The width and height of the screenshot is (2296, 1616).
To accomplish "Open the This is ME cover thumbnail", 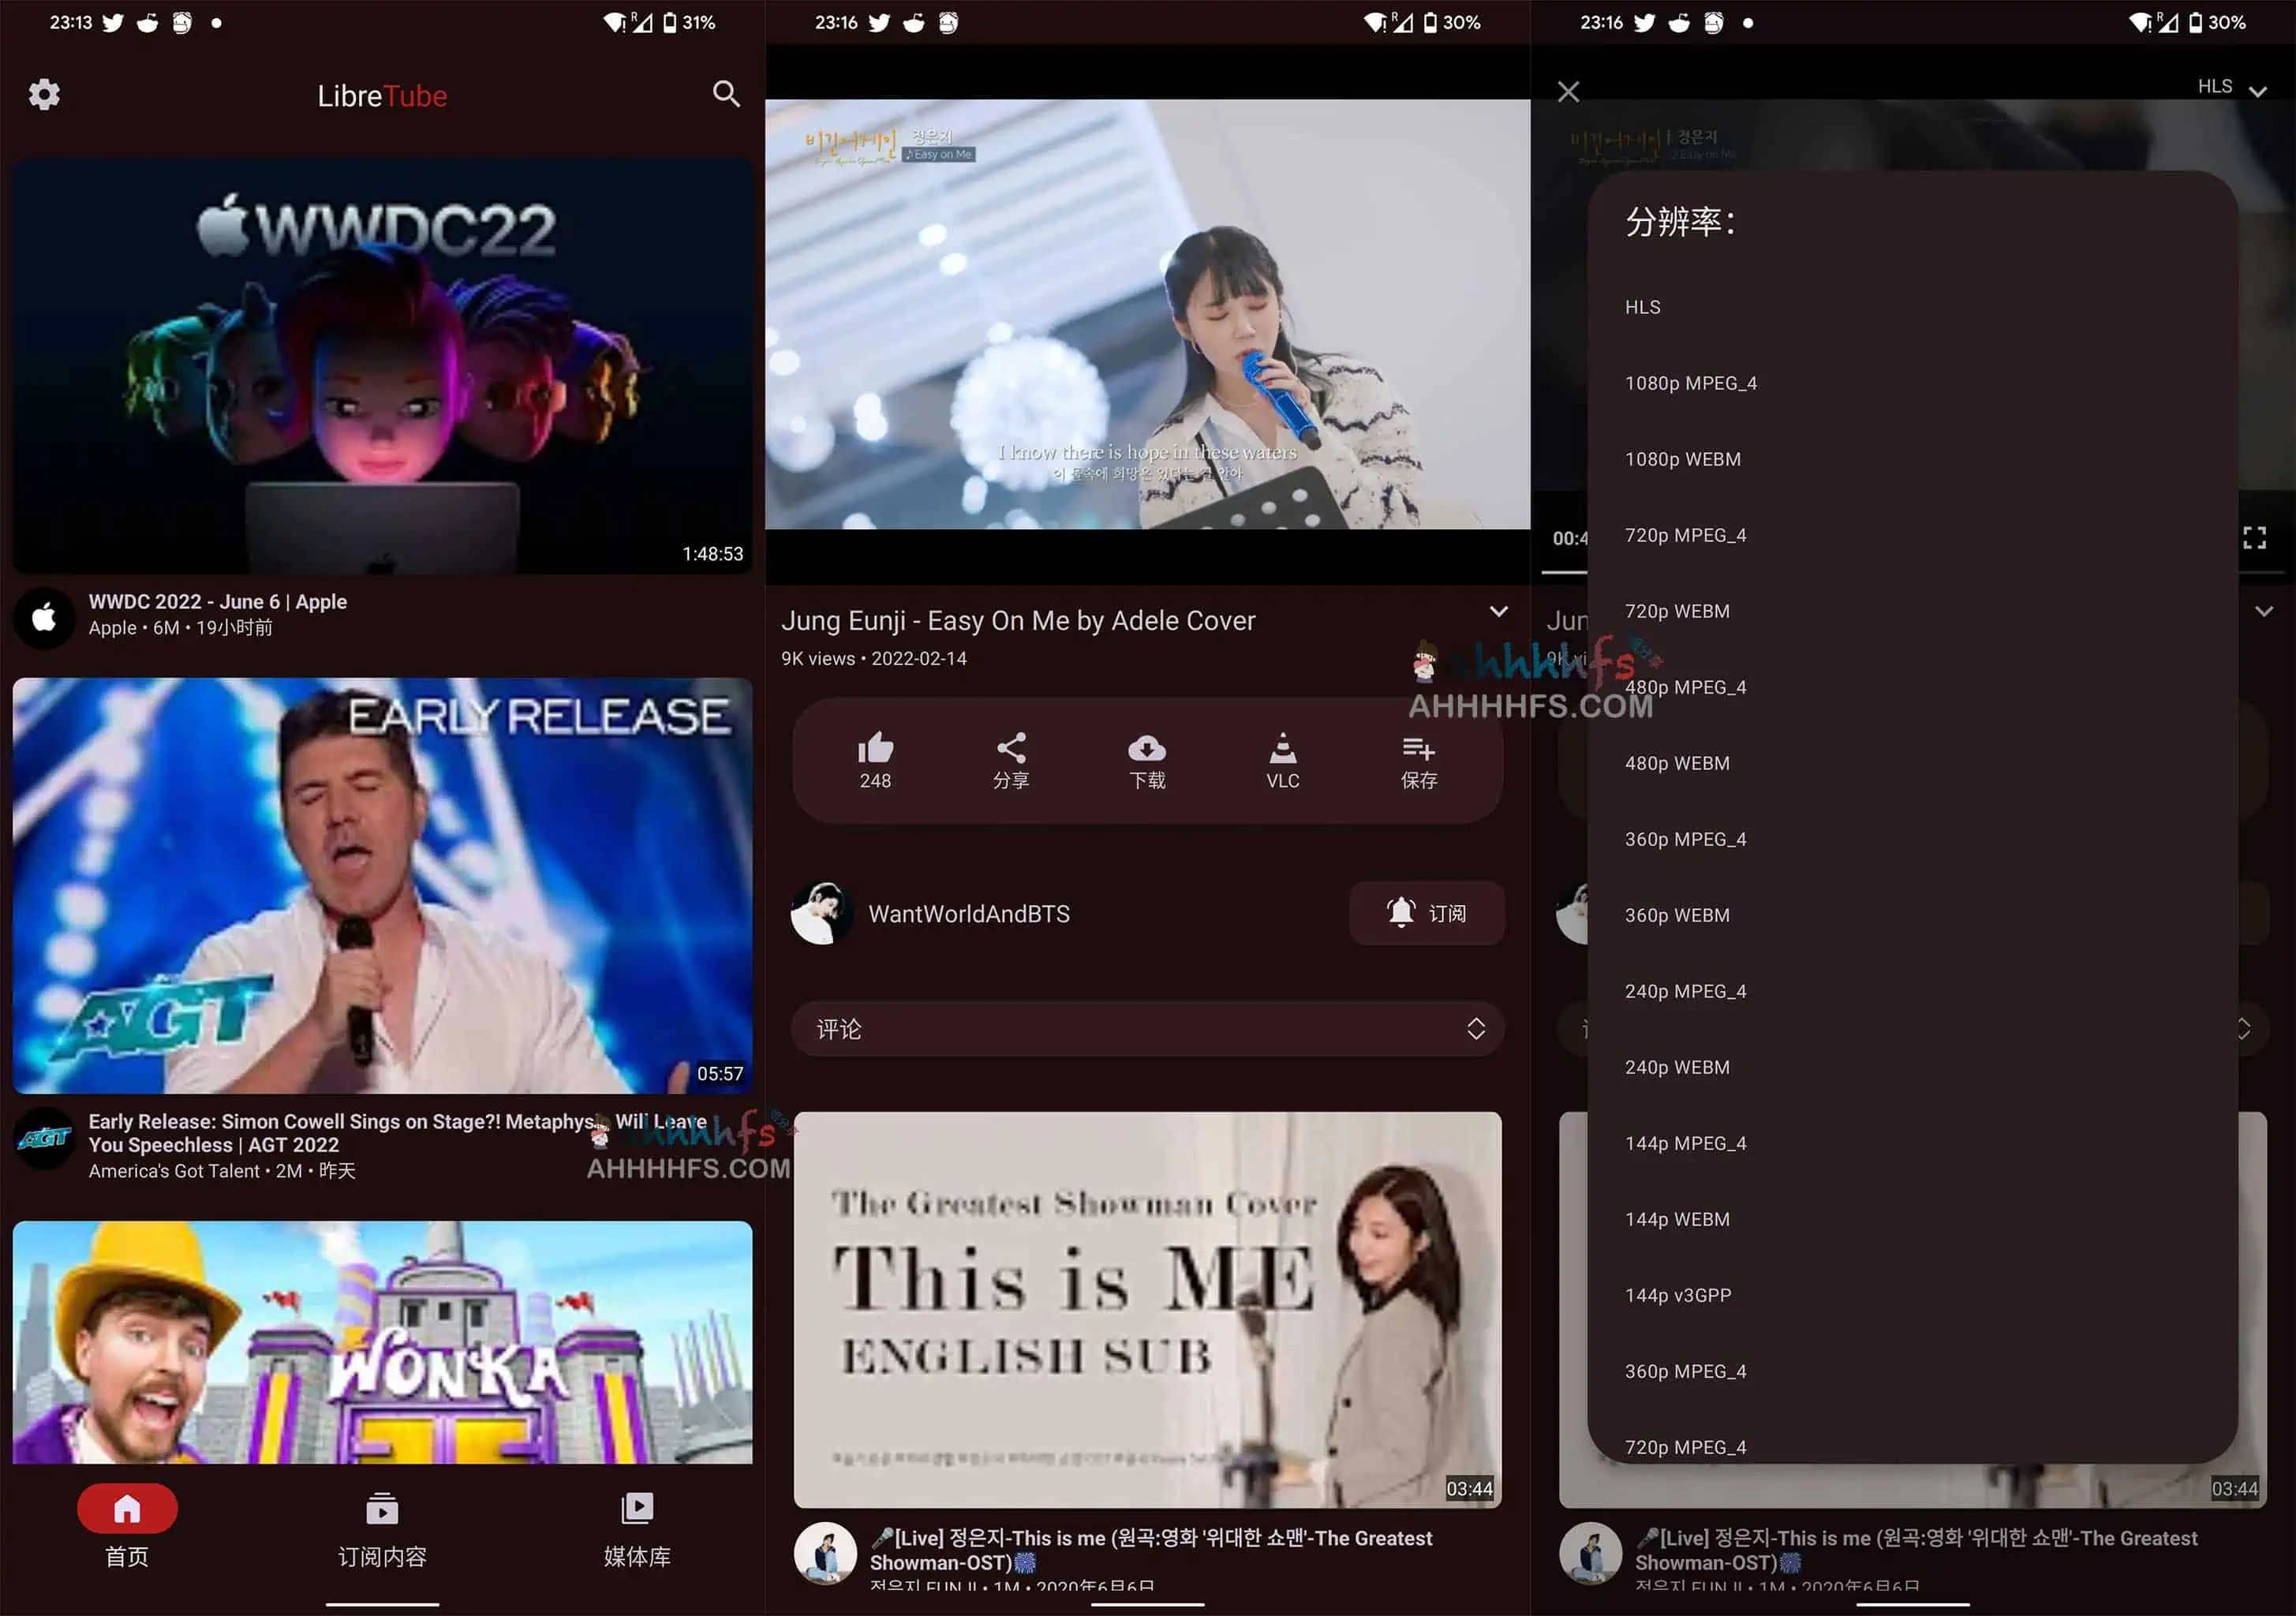I will tap(1147, 1308).
